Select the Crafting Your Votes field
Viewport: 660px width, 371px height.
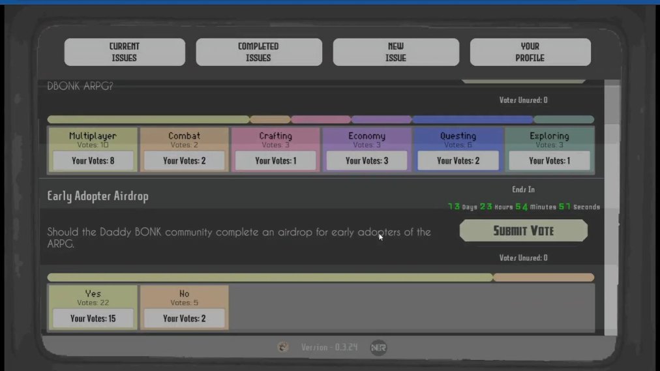pos(275,160)
